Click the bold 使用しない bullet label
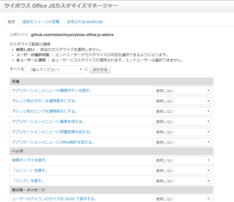The width and height of the screenshot is (234, 202). (x=25, y=50)
